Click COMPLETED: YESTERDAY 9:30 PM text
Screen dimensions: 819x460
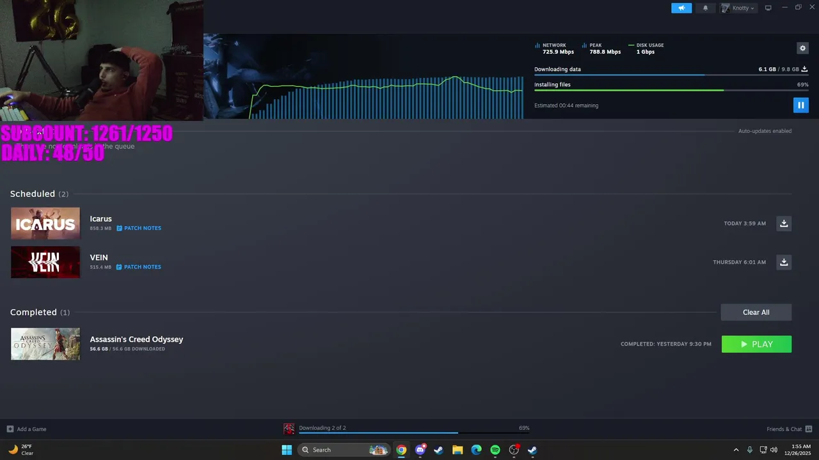click(x=665, y=344)
